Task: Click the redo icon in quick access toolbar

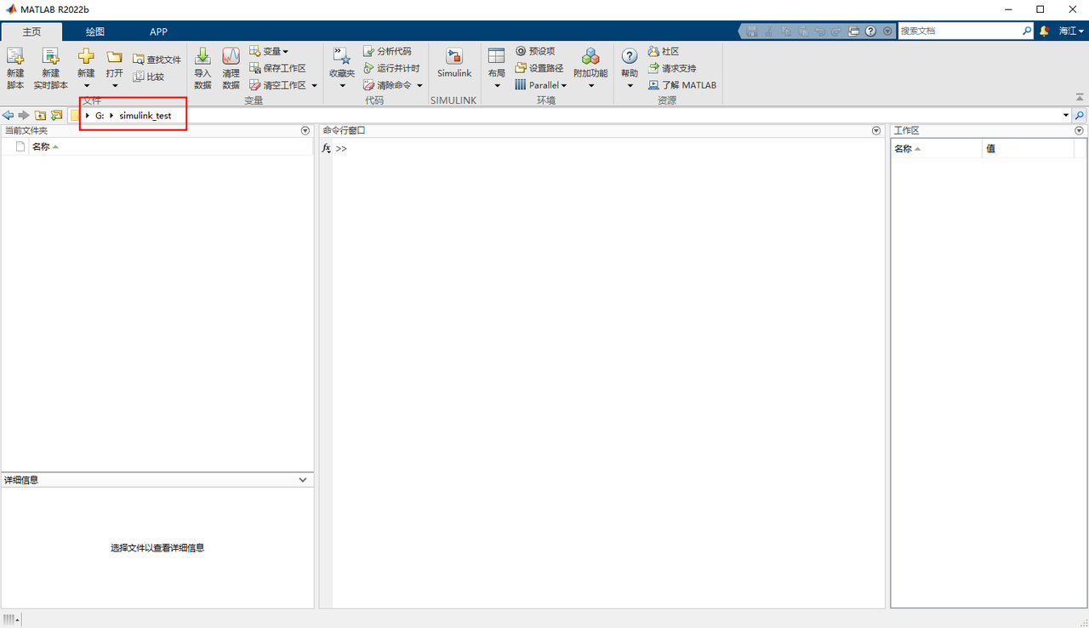Action: (836, 31)
